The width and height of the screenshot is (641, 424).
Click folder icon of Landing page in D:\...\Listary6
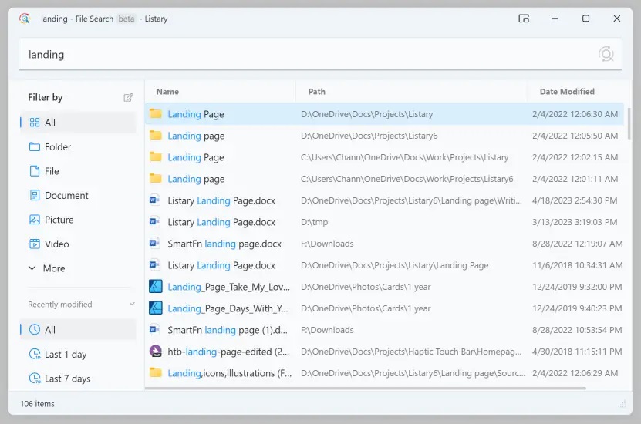(x=155, y=135)
